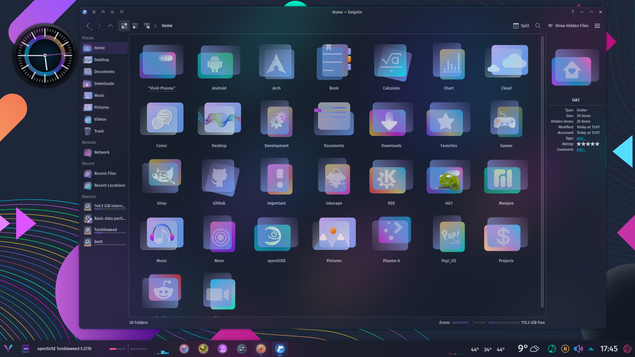This screenshot has width=635, height=357.
Task: Select Documents in Places panel
Action: (105, 72)
